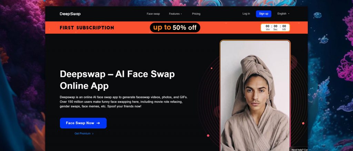Click the portrait with towel-wrapped head
Viewport: 353px width, 151px height.
coord(255,96)
